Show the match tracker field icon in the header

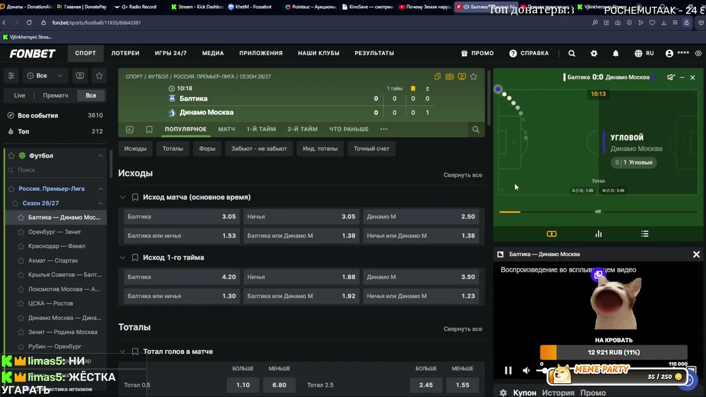point(450,77)
